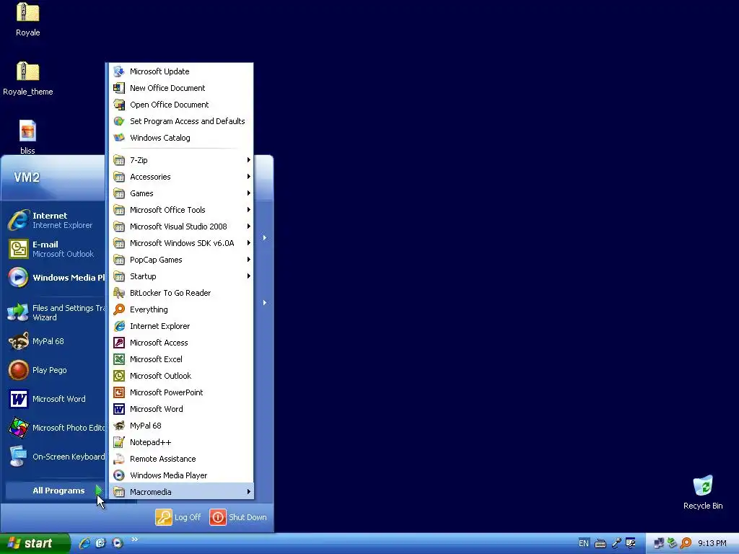
Task: Click the second quick launch icon
Action: (100, 543)
